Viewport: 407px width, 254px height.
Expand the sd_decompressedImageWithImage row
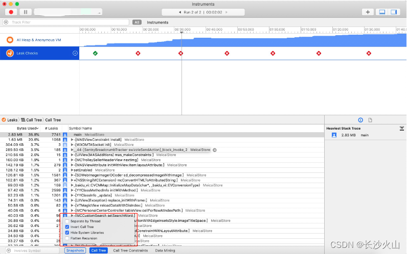tap(72, 175)
